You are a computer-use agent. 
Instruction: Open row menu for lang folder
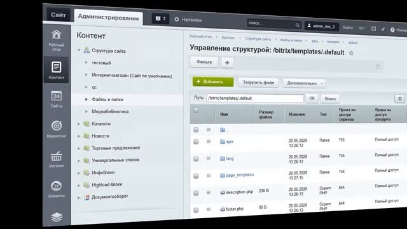click(x=209, y=158)
